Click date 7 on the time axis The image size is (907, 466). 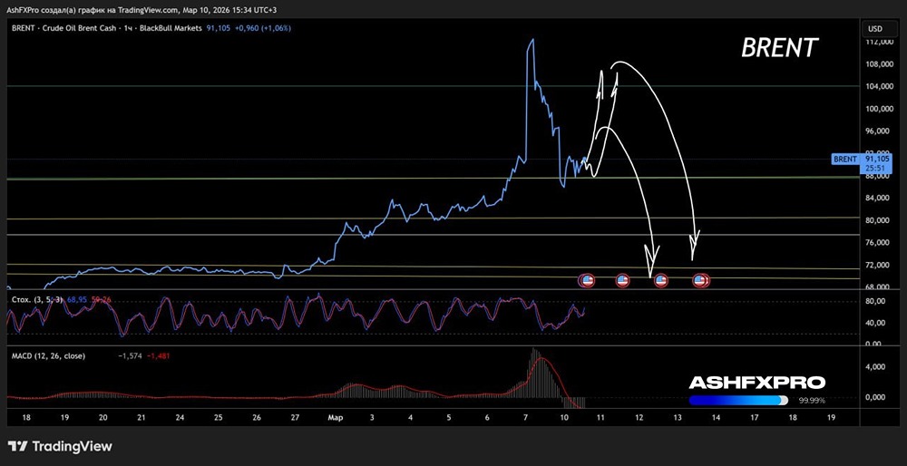click(525, 417)
